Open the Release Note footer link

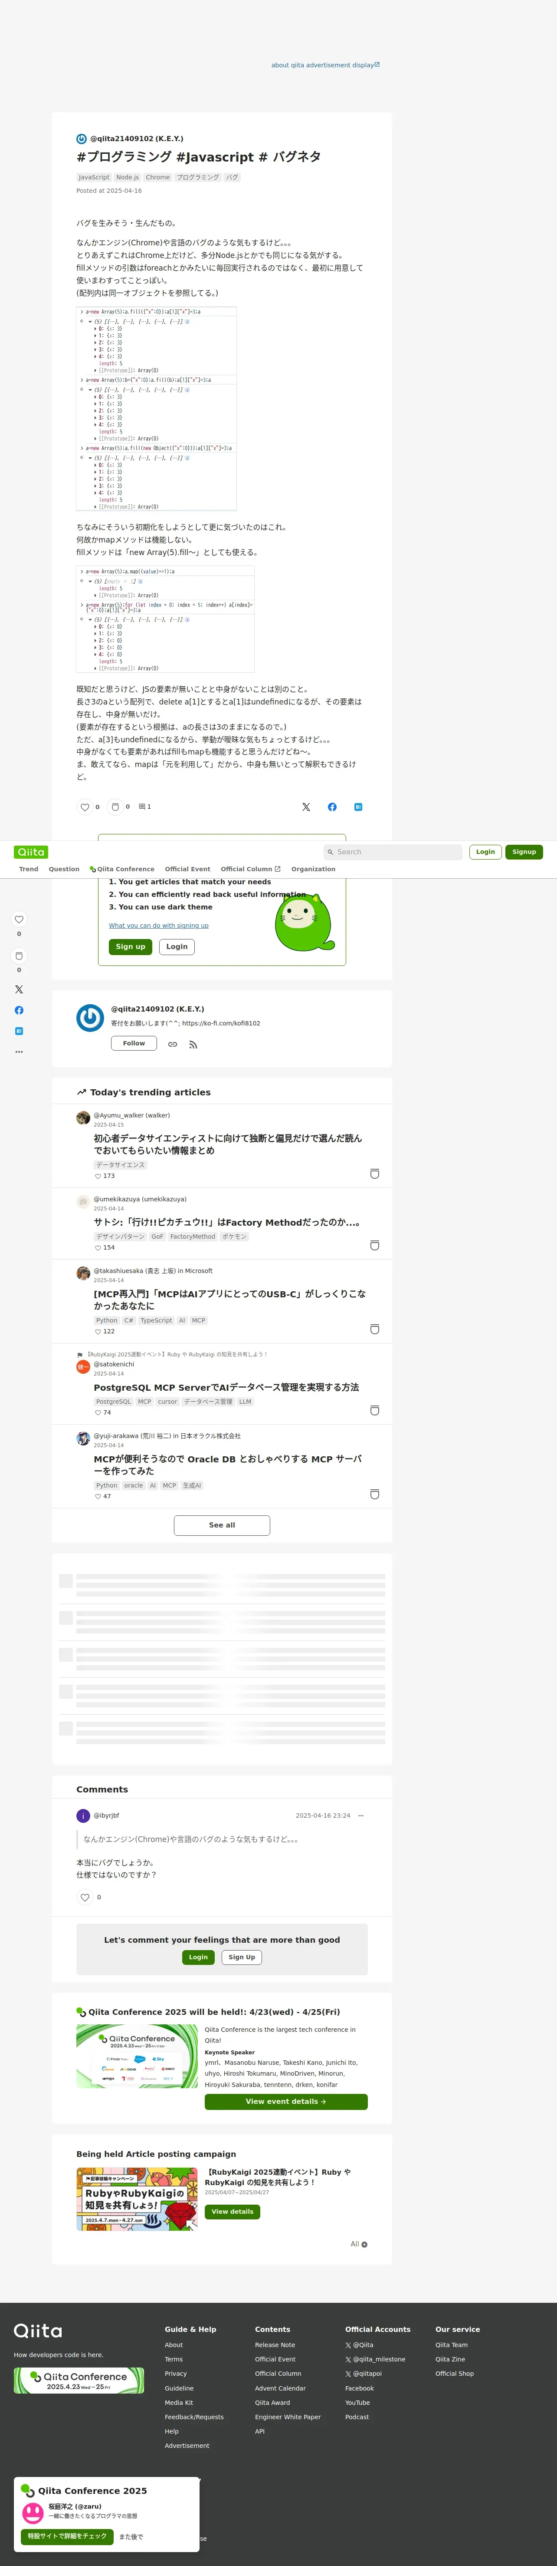[x=275, y=2345]
